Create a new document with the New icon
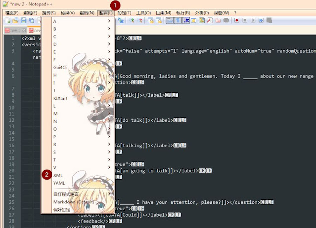The image size is (316, 228). pos(7,20)
